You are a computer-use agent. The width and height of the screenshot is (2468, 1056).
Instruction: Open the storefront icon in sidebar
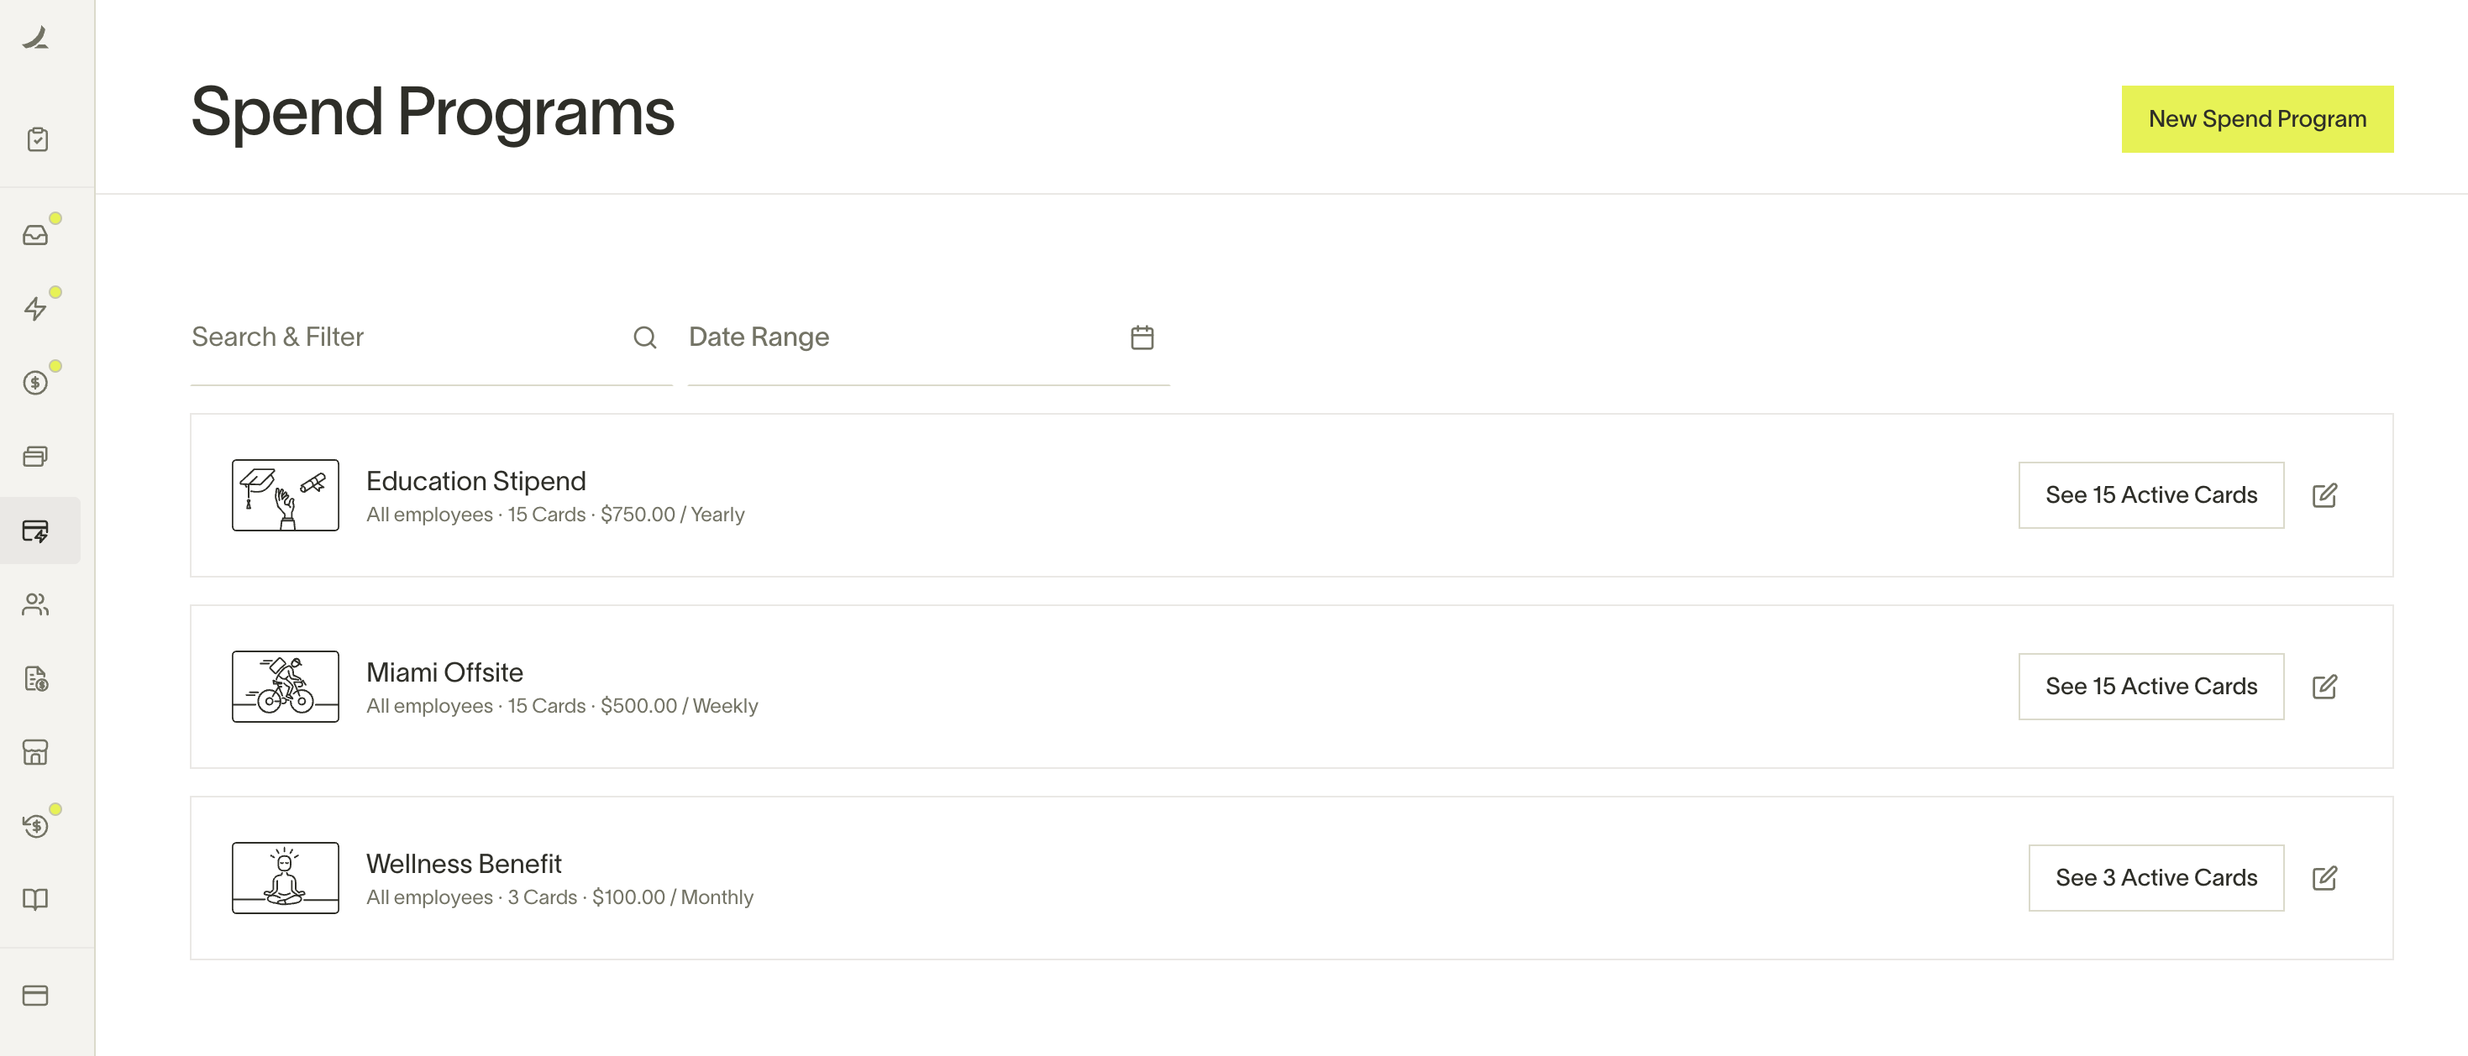(x=35, y=752)
